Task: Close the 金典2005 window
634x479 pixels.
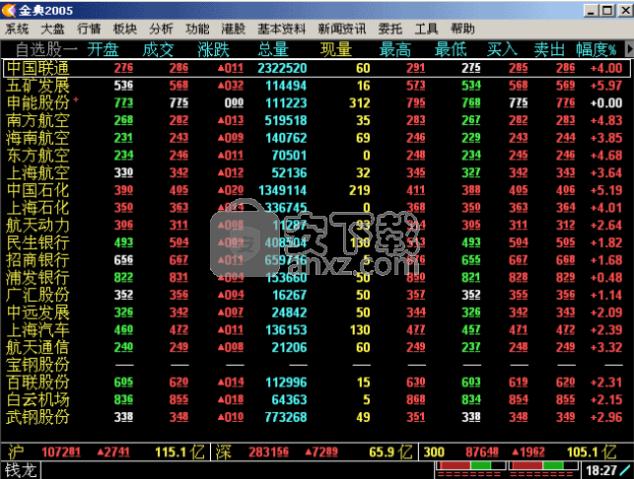Action: tap(625, 11)
